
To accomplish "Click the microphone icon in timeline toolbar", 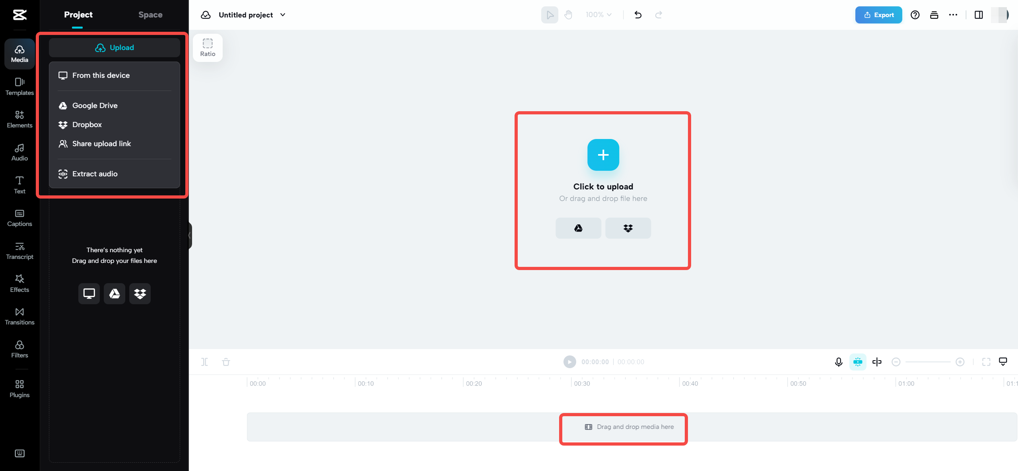I will tap(839, 361).
